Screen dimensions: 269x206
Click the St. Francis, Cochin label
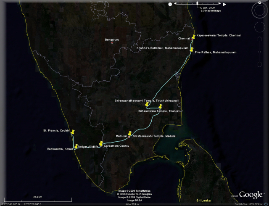(x=56, y=131)
